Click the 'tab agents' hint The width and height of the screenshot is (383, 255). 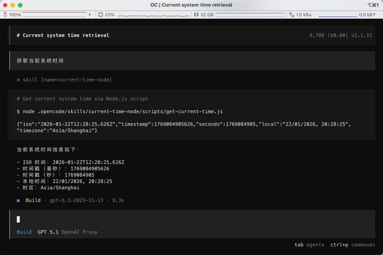(309, 245)
